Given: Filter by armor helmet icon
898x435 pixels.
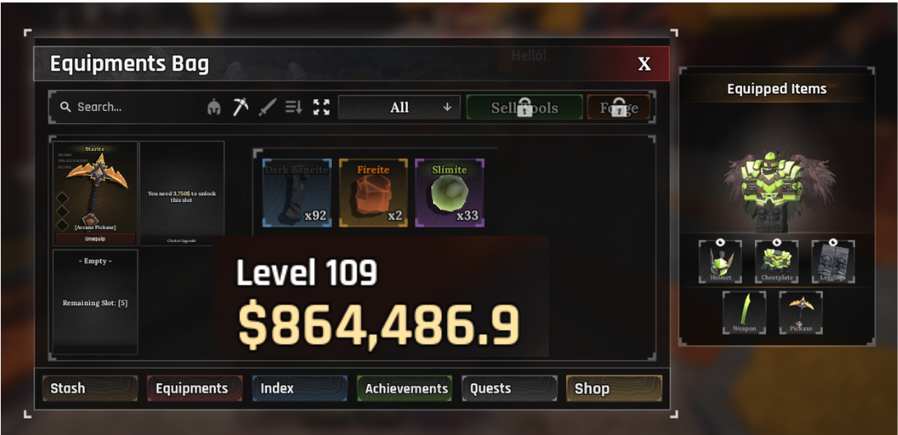Looking at the screenshot, I should click(x=214, y=107).
